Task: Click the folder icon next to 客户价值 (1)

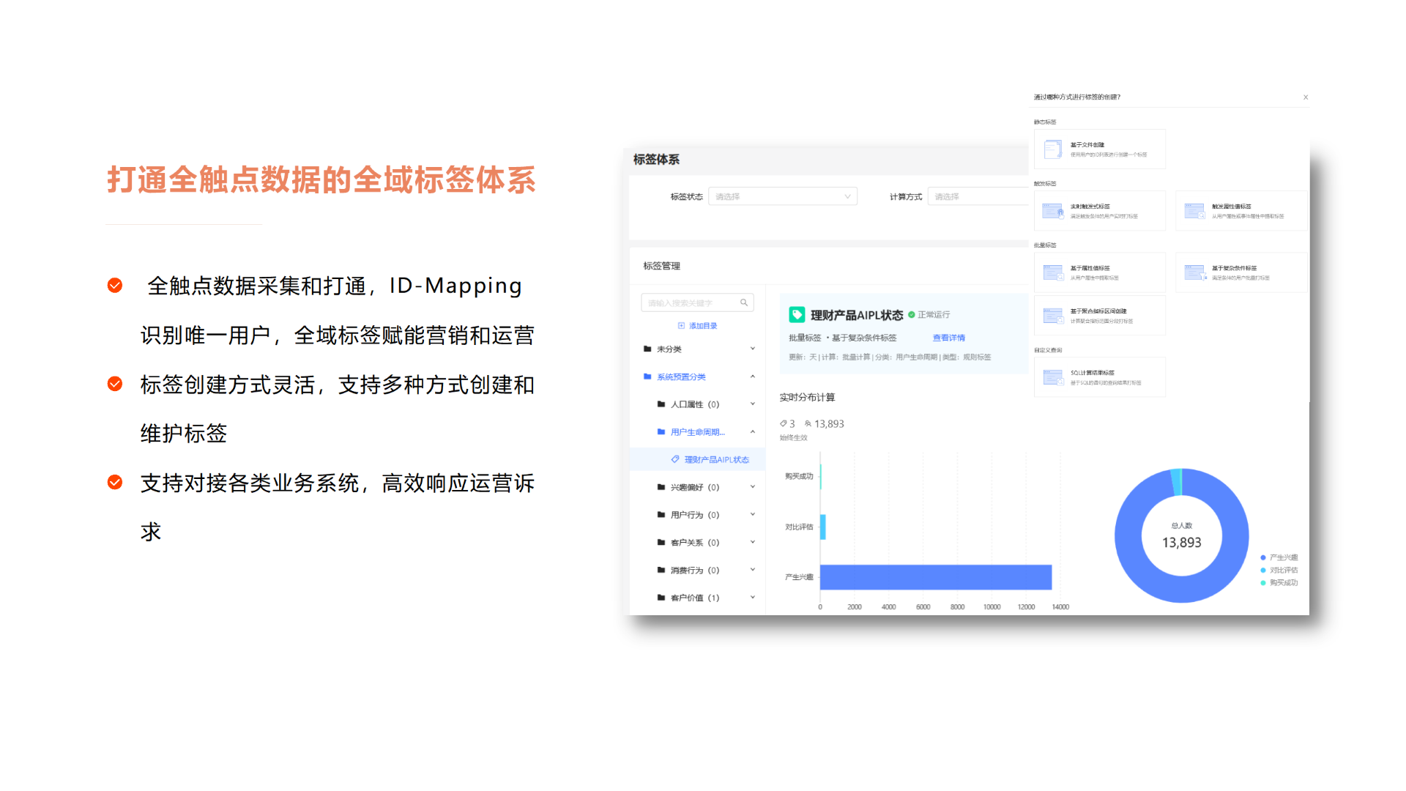Action: [661, 598]
